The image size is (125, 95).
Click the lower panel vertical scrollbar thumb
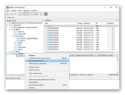point(118,60)
